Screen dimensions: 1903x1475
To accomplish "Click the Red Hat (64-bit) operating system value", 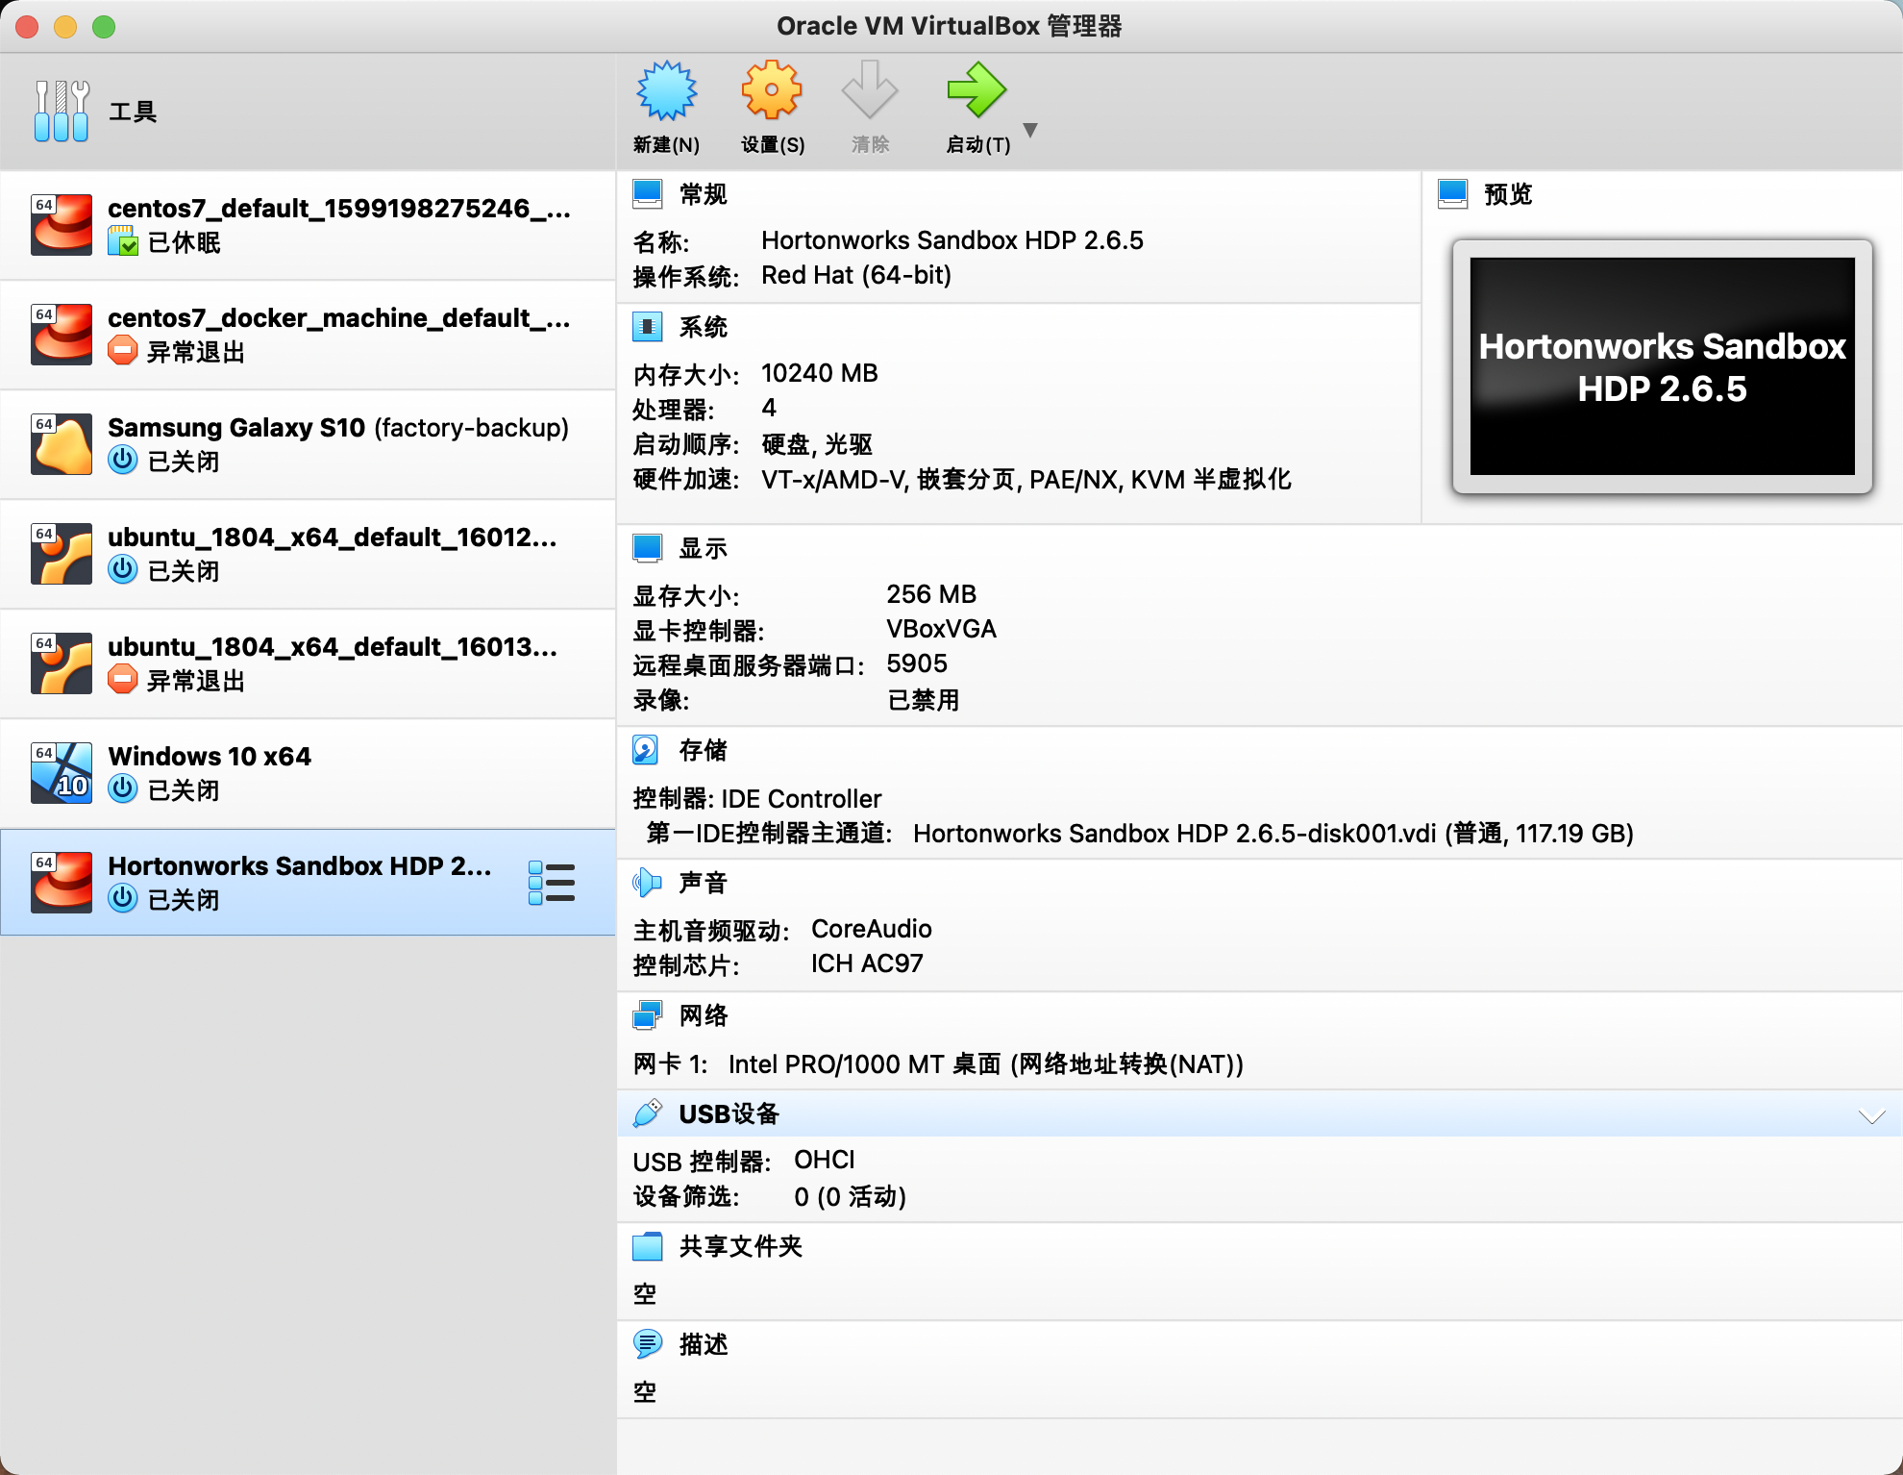I will tap(856, 276).
